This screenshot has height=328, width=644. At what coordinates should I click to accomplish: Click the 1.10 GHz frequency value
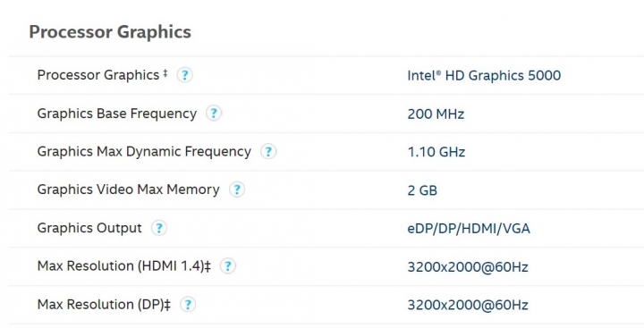[x=436, y=152]
